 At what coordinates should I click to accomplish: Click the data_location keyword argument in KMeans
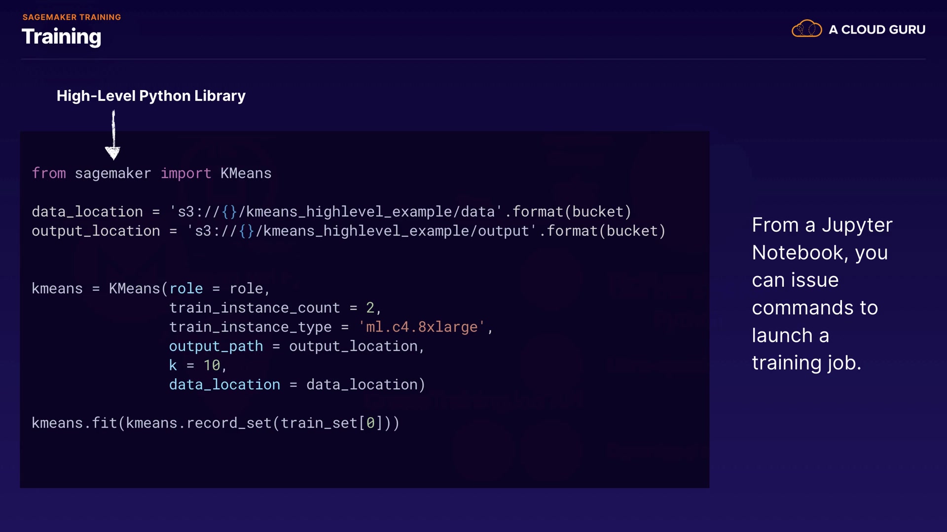(224, 385)
